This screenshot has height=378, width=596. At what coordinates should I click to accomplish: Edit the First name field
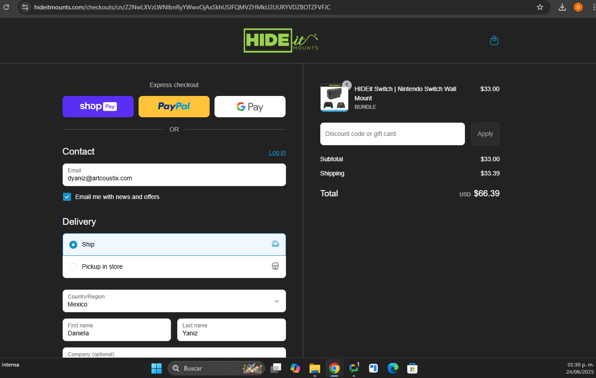pyautogui.click(x=117, y=330)
